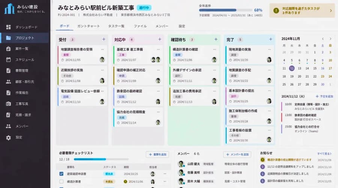Open the 10:00 定例会議 schedule entry
Image resolution: width=338 pixels, height=188 pixels.
click(307, 106)
